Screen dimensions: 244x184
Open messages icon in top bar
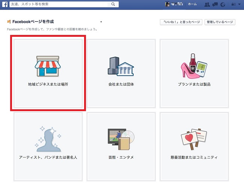[x=215, y=5]
